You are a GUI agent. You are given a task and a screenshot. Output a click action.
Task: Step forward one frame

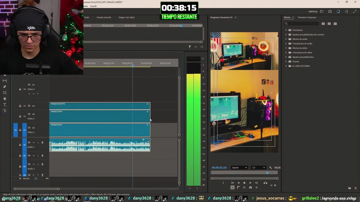[250, 183]
